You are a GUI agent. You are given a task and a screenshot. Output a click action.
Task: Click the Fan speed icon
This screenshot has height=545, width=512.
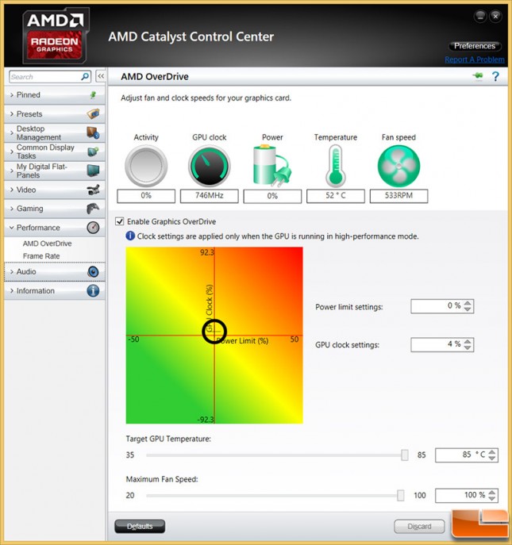(398, 166)
